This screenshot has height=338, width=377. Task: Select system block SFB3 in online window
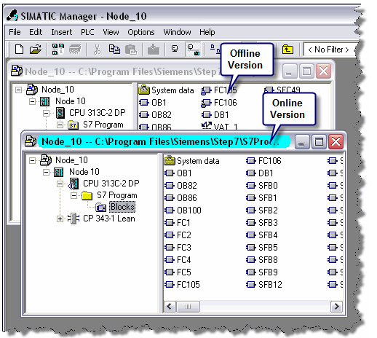coord(262,223)
